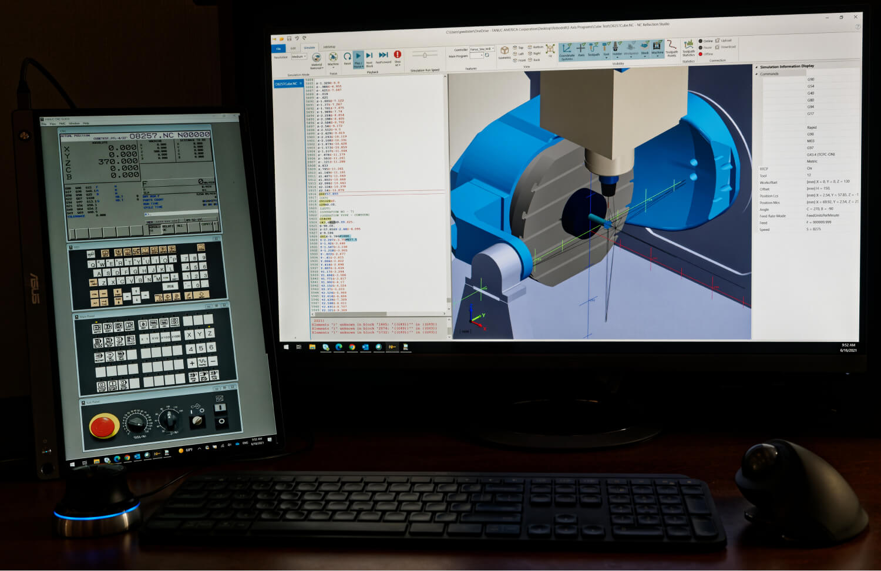This screenshot has height=571, width=881.
Task: Toggle the Top view checkbox
Action: click(x=515, y=48)
